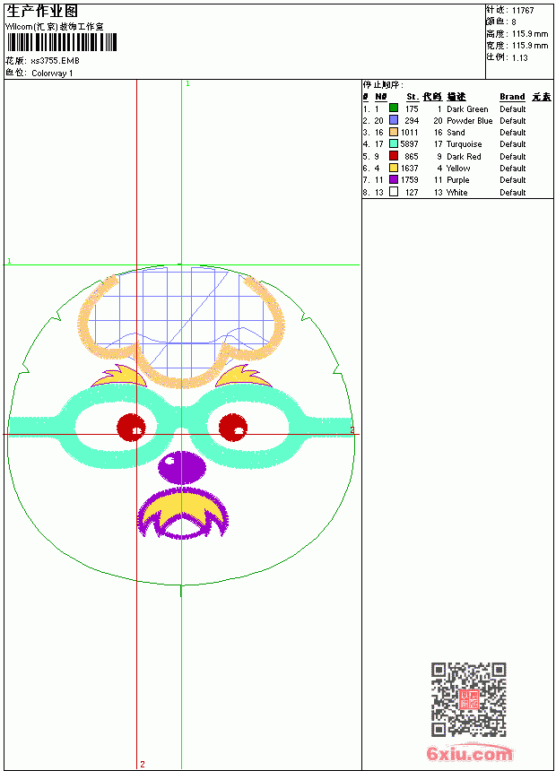
Task: Pick the Purple color swatch in the table
Action: [394, 179]
